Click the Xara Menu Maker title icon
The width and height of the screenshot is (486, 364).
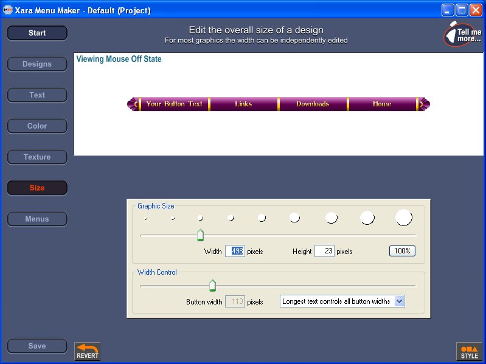pos(8,10)
